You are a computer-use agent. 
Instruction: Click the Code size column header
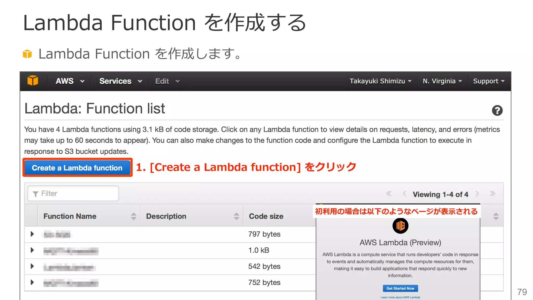[x=266, y=216]
